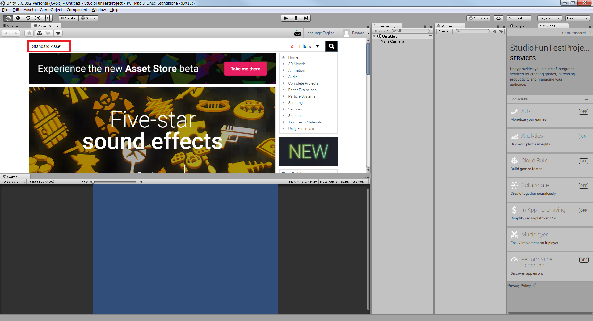Toggle Ads service OFF switch
This screenshot has width=593, height=321.
[583, 112]
